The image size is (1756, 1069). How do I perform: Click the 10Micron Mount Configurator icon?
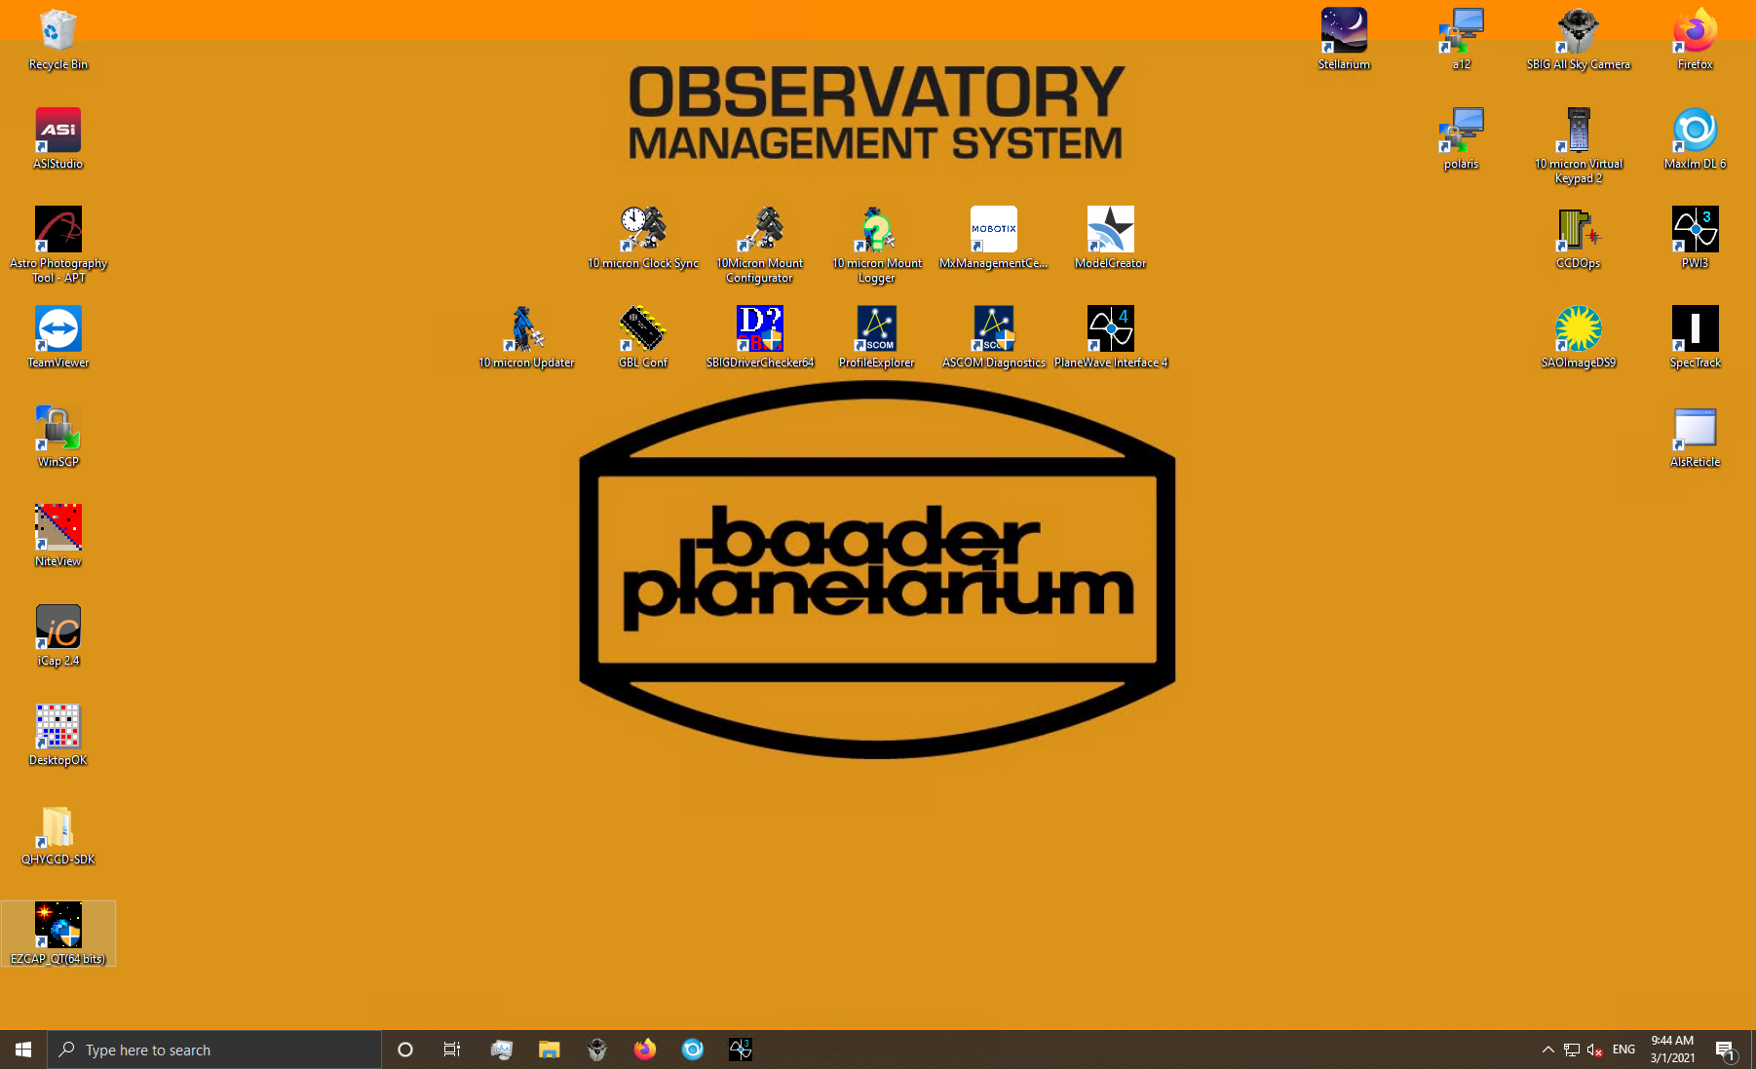click(759, 231)
